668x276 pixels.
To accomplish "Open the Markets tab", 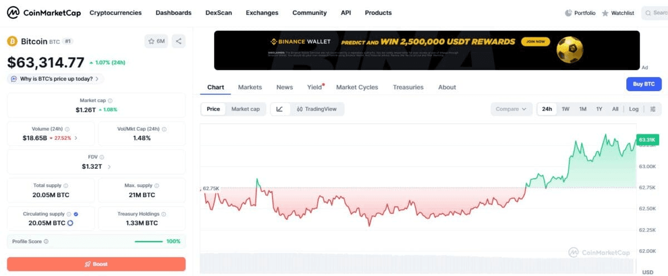I will [x=250, y=87].
